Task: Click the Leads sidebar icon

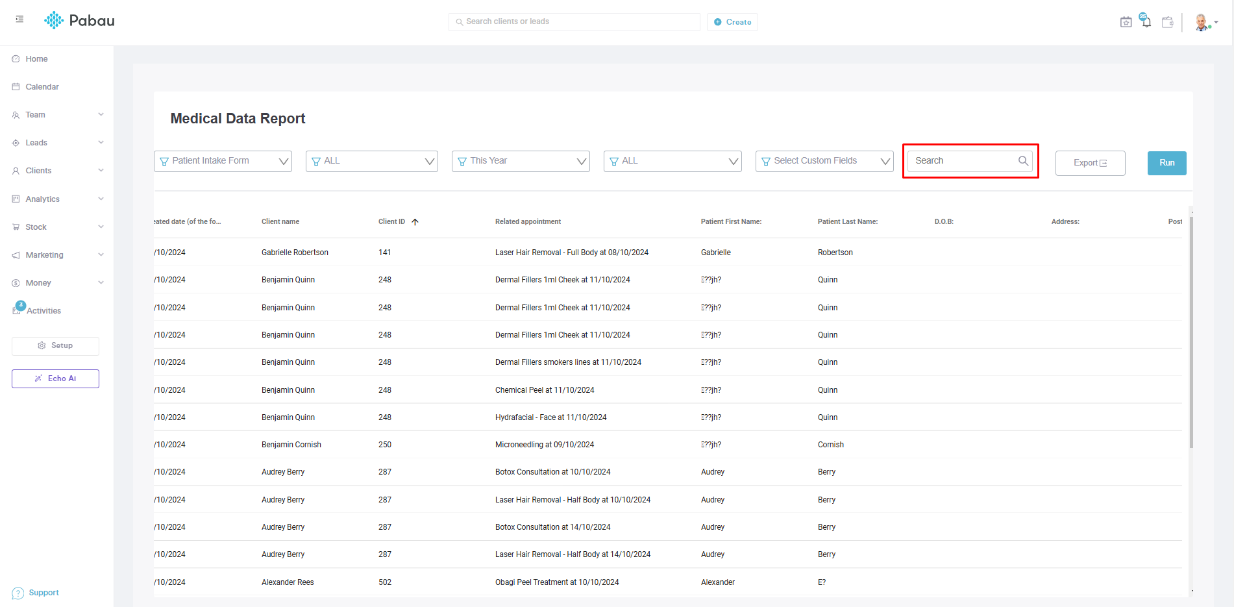Action: tap(16, 143)
